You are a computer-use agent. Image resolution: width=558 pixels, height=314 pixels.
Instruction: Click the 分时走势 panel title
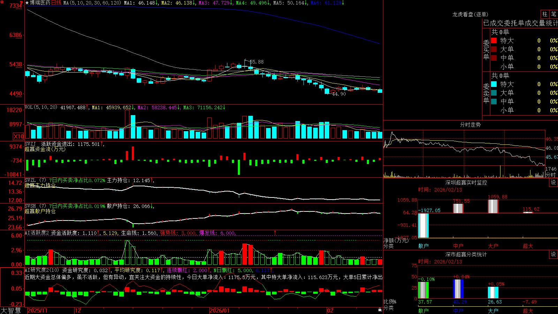(470, 125)
